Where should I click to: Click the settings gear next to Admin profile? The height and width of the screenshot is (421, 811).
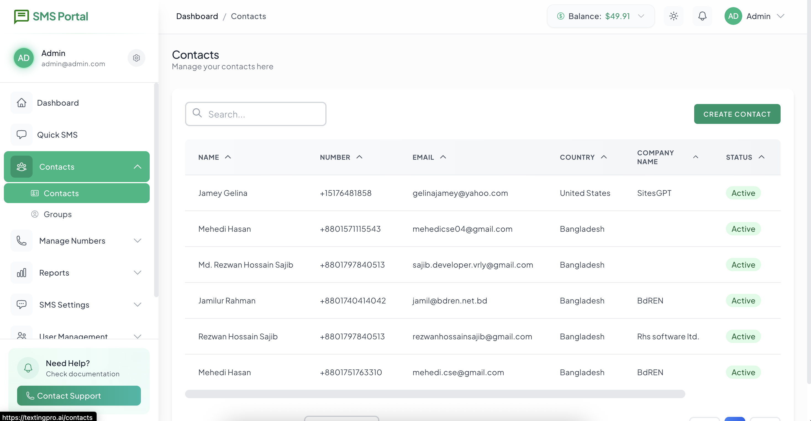(x=136, y=58)
